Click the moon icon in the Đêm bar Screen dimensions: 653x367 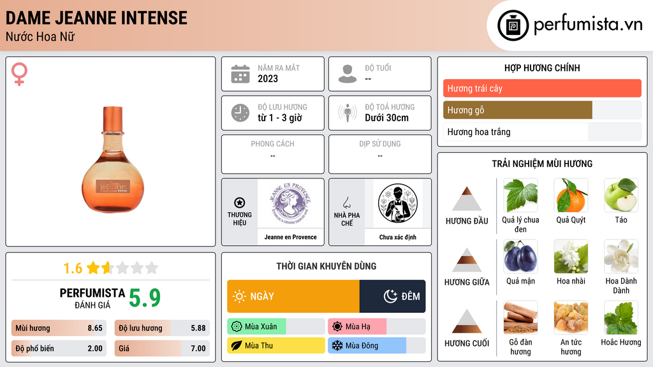tap(391, 296)
